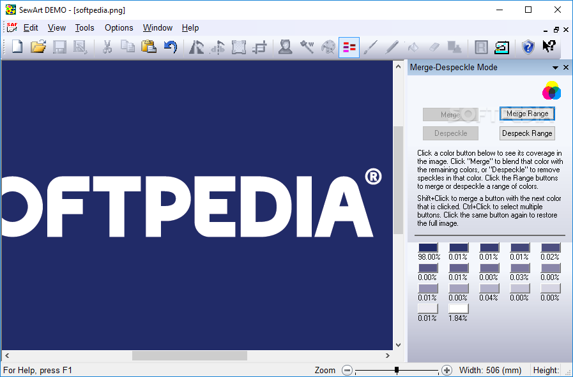Click the horizontal scrollbar left arrow

coord(7,355)
